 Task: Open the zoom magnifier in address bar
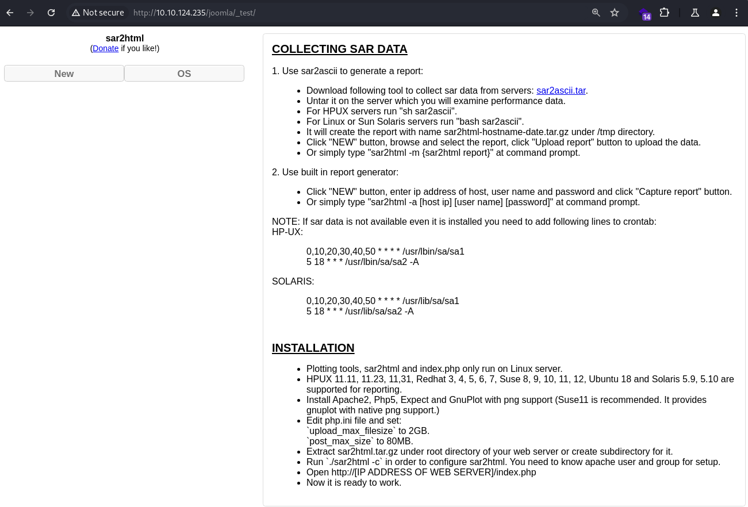[596, 13]
